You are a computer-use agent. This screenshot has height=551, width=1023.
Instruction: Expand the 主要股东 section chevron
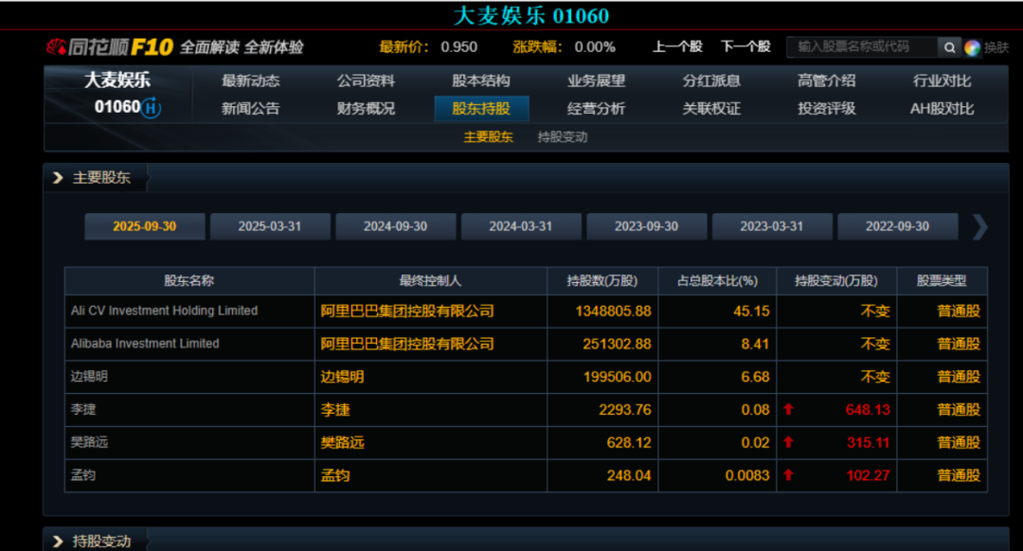[58, 177]
